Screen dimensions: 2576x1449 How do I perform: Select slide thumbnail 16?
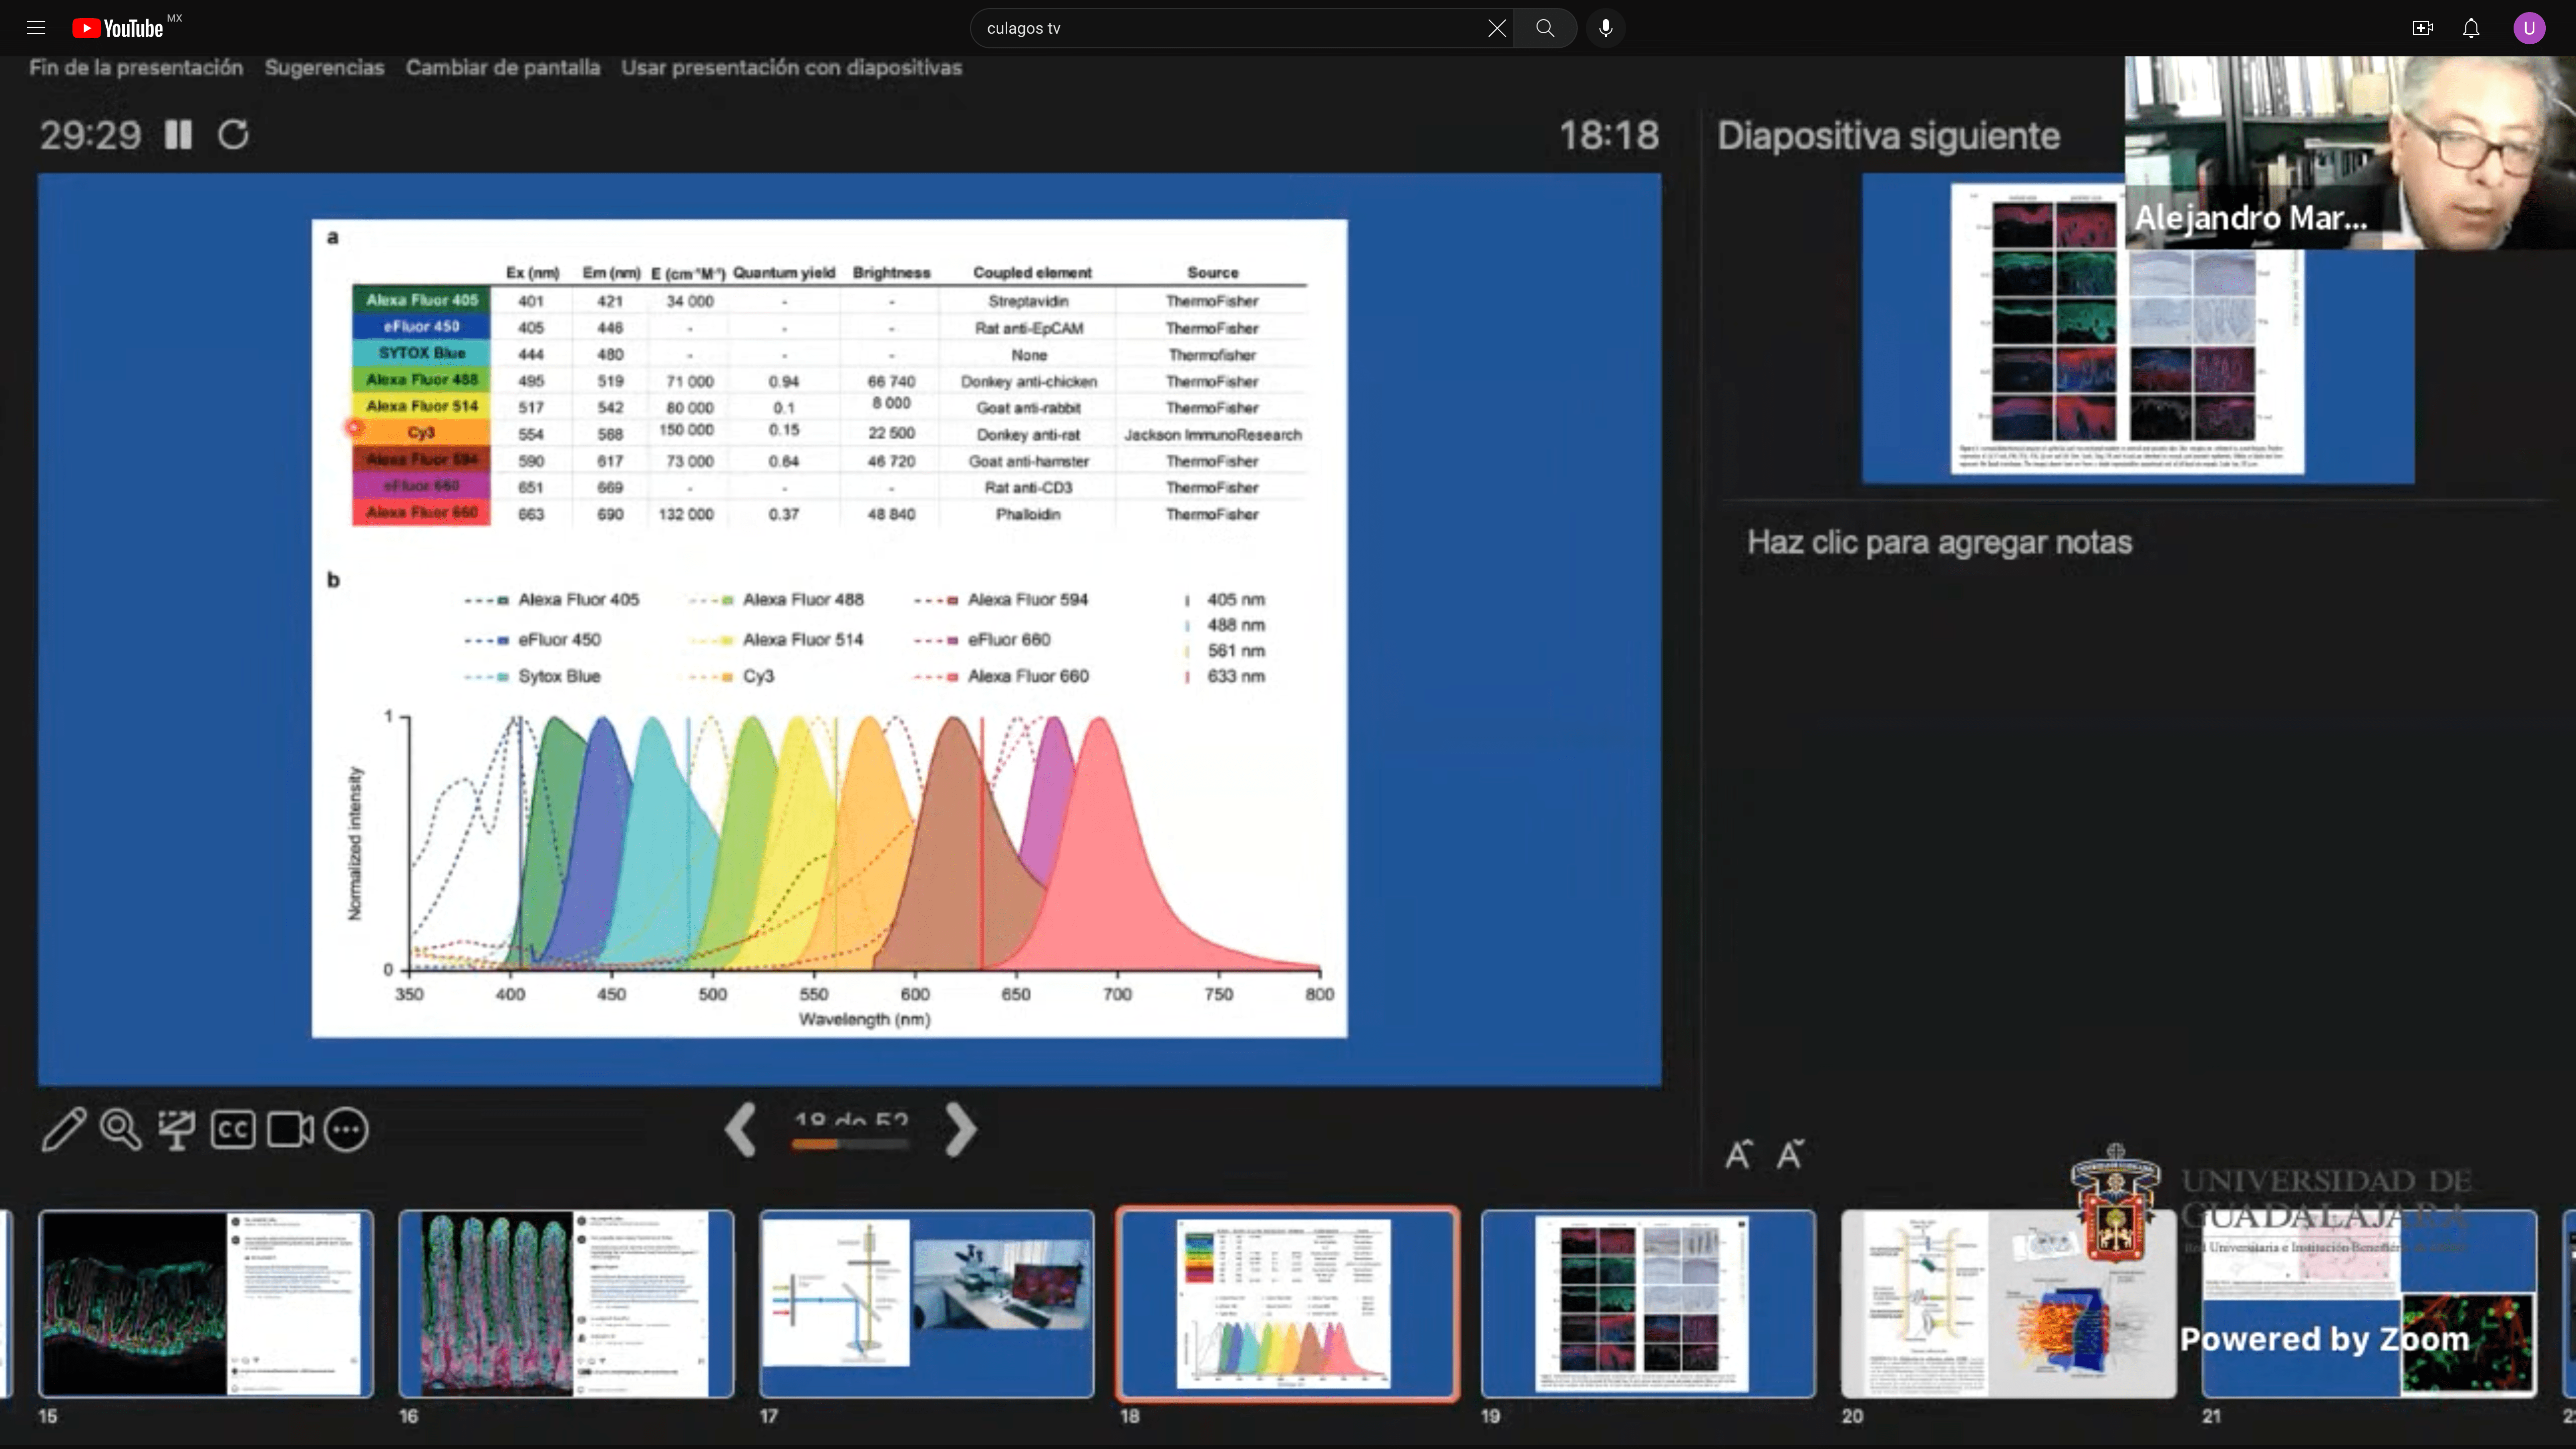click(x=566, y=1303)
